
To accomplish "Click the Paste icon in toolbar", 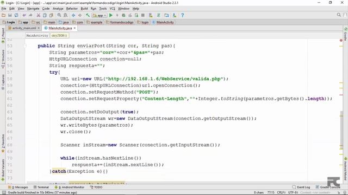I will coord(51,15).
